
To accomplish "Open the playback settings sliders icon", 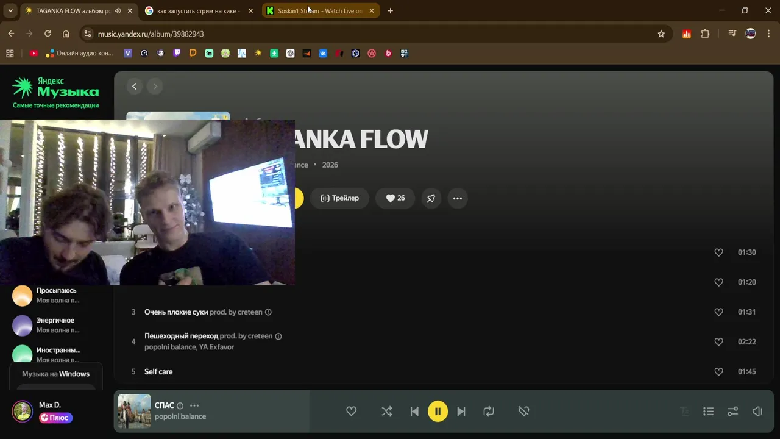I will click(732, 412).
